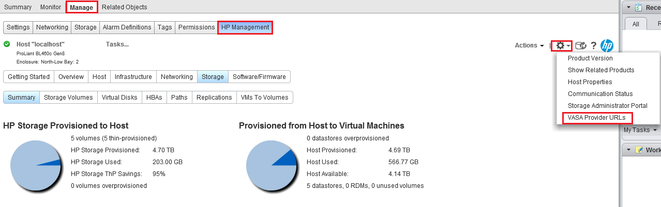Go to the Software/Firmware tab
This screenshot has width=661, height=207.
pyautogui.click(x=259, y=77)
